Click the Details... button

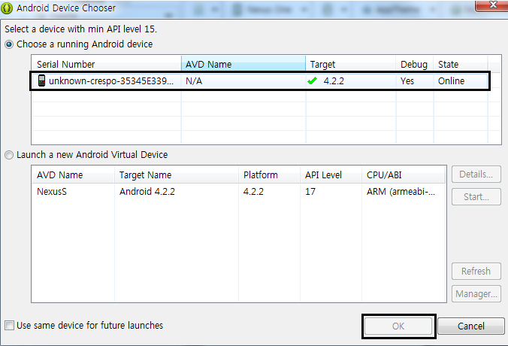pyautogui.click(x=476, y=175)
